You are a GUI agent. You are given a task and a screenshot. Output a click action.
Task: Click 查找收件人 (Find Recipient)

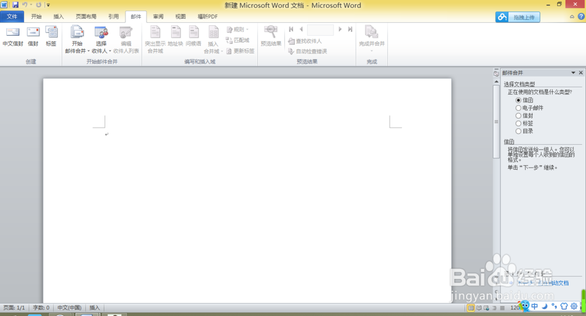(305, 41)
